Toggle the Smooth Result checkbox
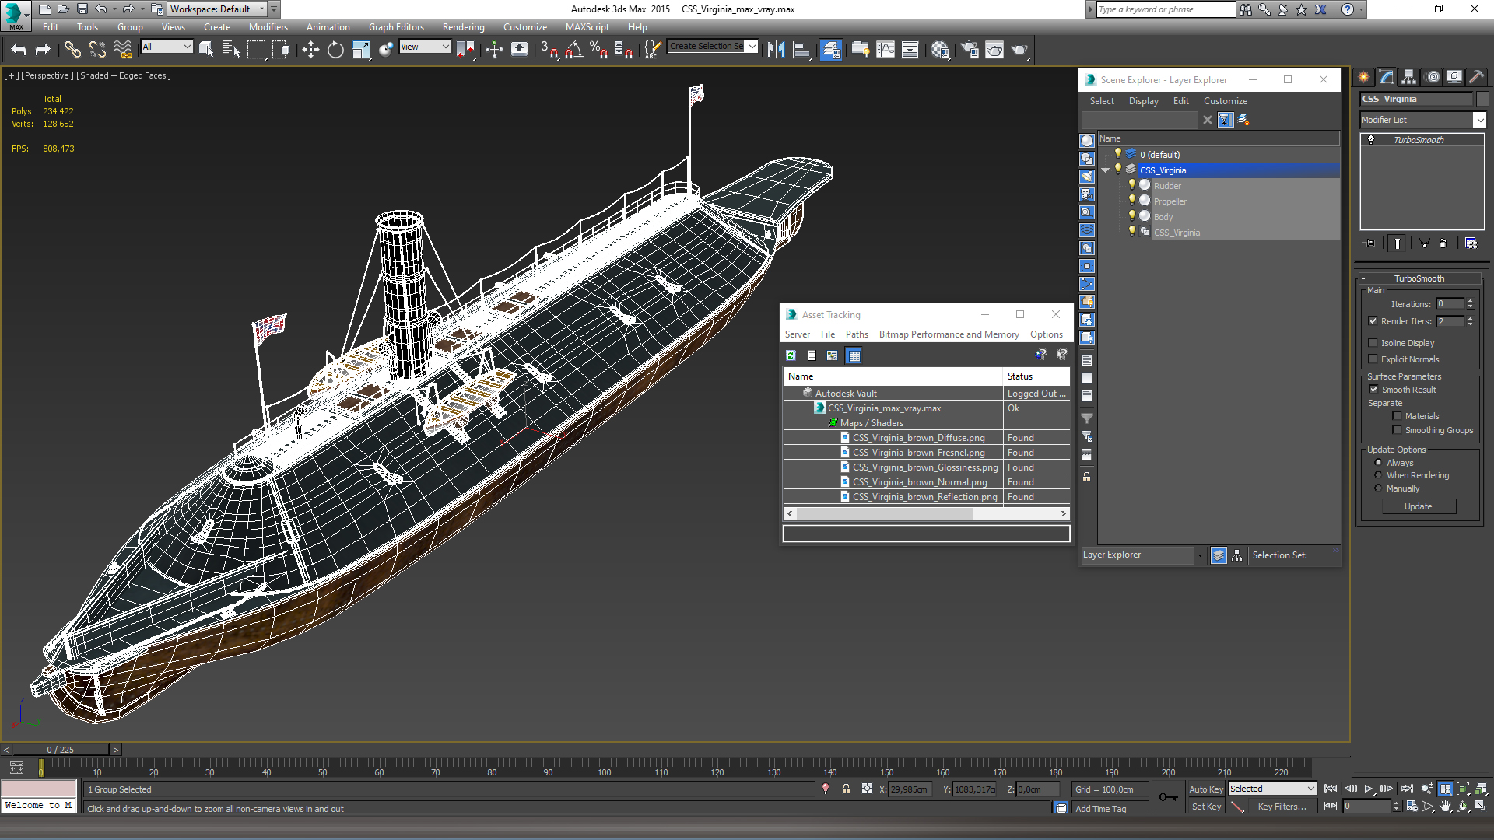This screenshot has height=840, width=1494. (1373, 390)
